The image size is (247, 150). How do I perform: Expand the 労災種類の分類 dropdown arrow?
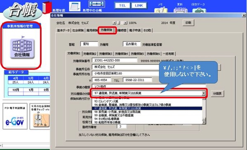coord(204,93)
